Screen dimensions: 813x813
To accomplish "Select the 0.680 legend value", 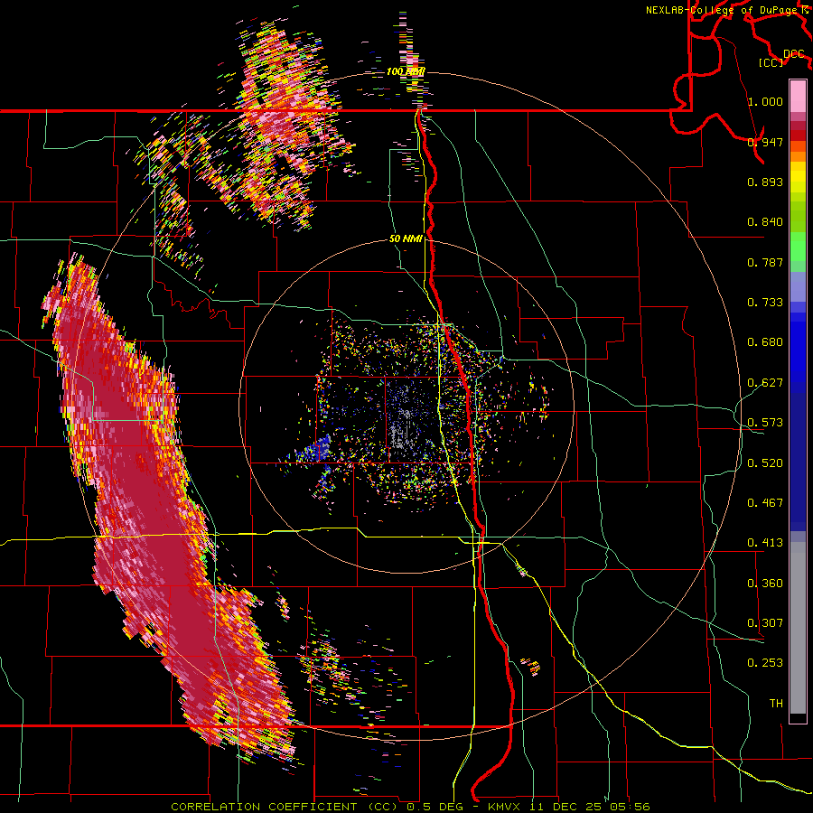I will click(x=765, y=342).
